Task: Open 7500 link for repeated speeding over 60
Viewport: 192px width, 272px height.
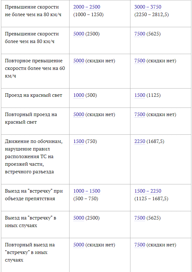Action: click(140, 61)
